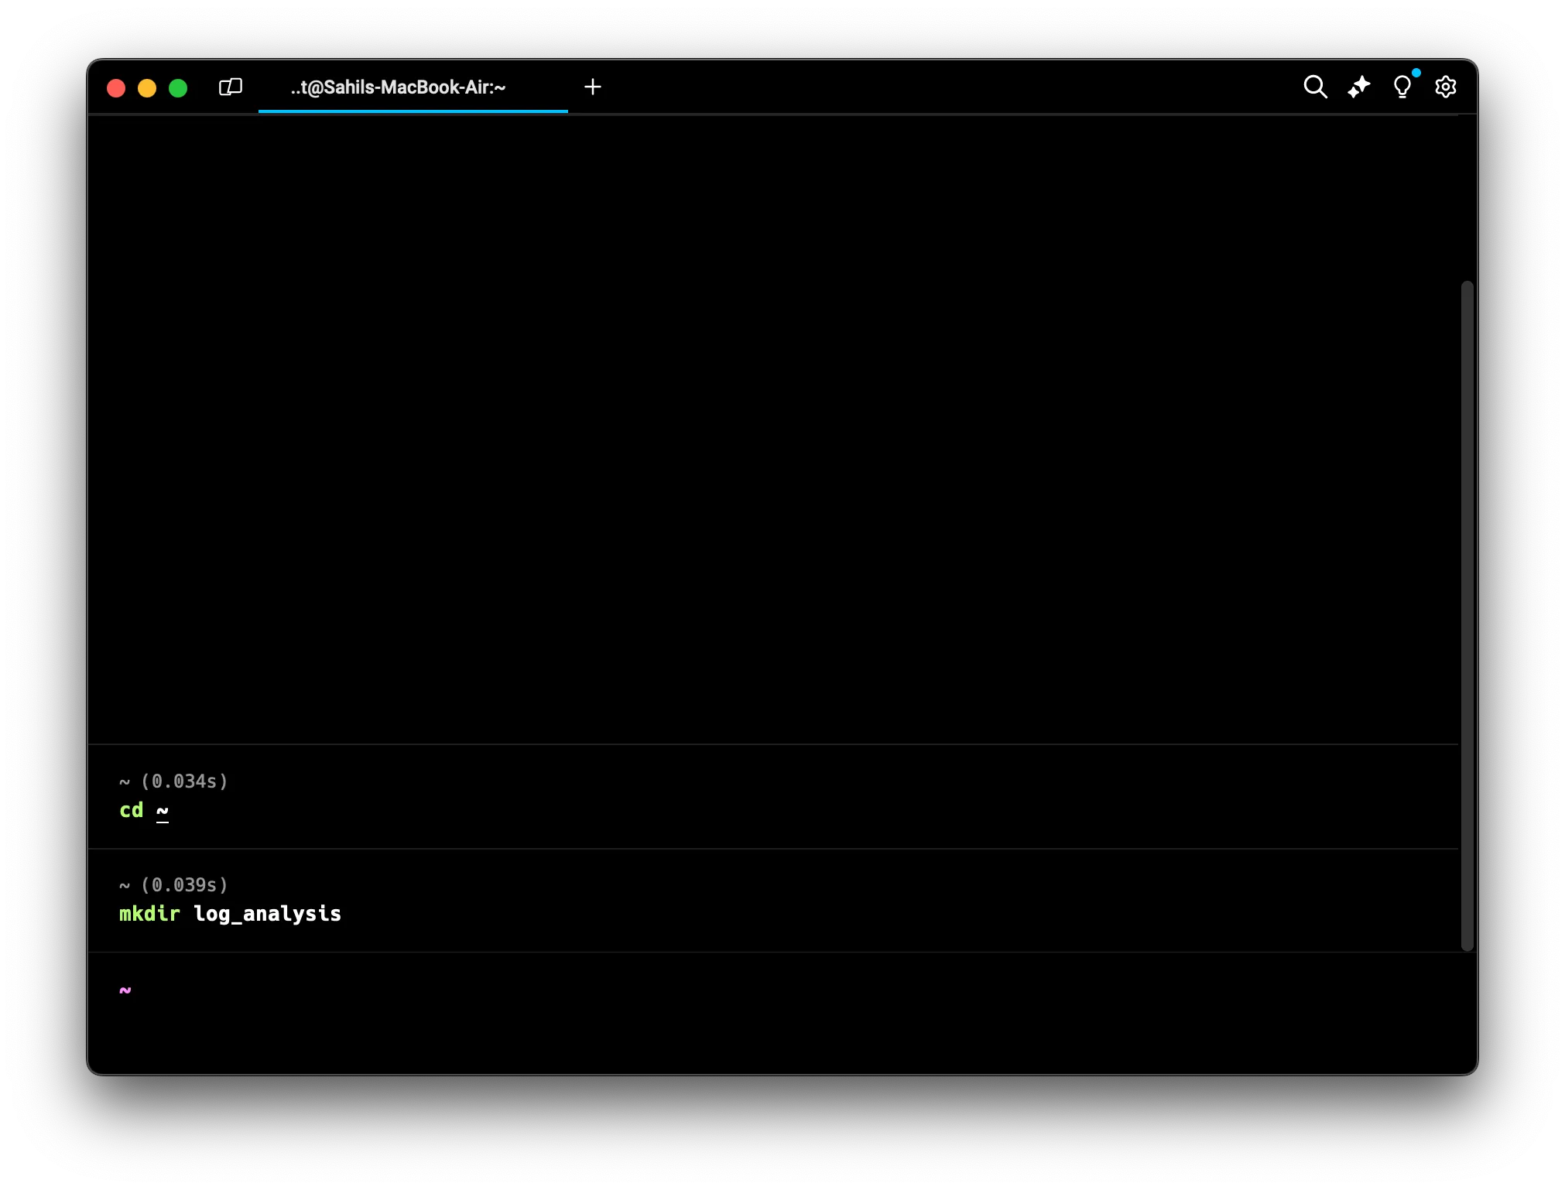This screenshot has width=1565, height=1190.
Task: Click the lightbulb resources icon
Action: [1402, 87]
